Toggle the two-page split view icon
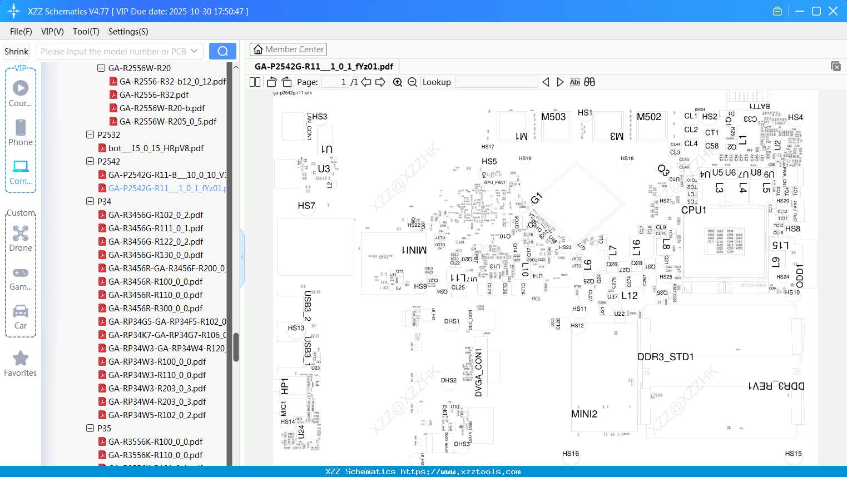The height and width of the screenshot is (477, 847). 255,82
